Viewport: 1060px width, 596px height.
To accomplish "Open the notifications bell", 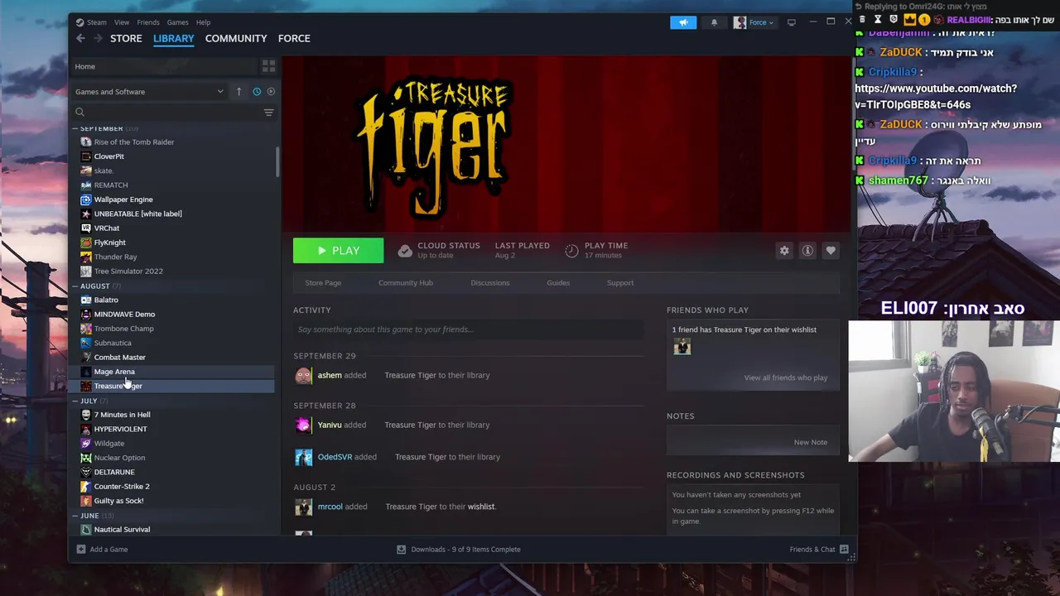I will 714,22.
